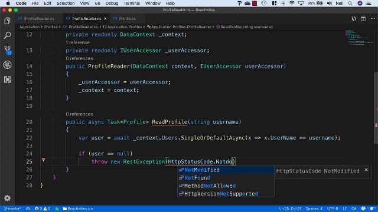The width and height of the screenshot is (378, 212).
Task: Open Source Control view with 12 badge
Action: tap(7, 50)
